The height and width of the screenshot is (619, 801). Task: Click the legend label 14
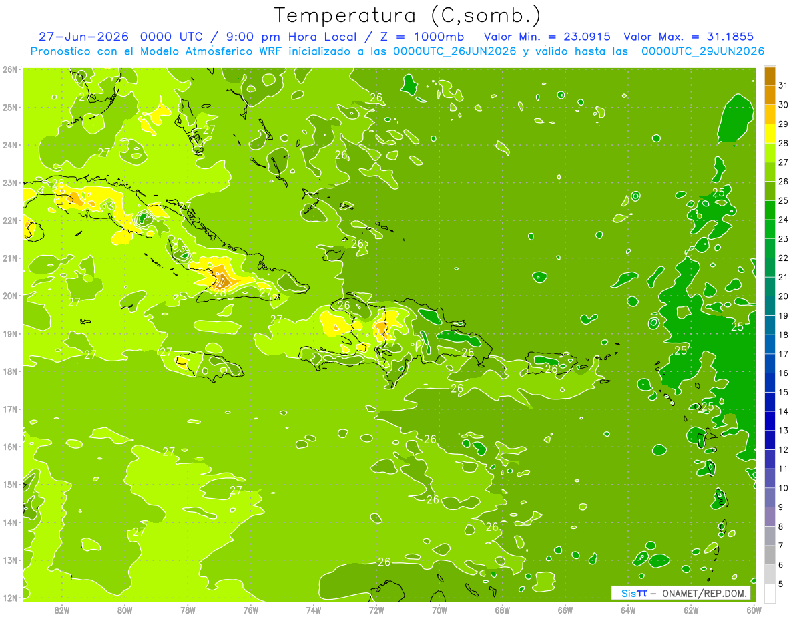(x=784, y=411)
